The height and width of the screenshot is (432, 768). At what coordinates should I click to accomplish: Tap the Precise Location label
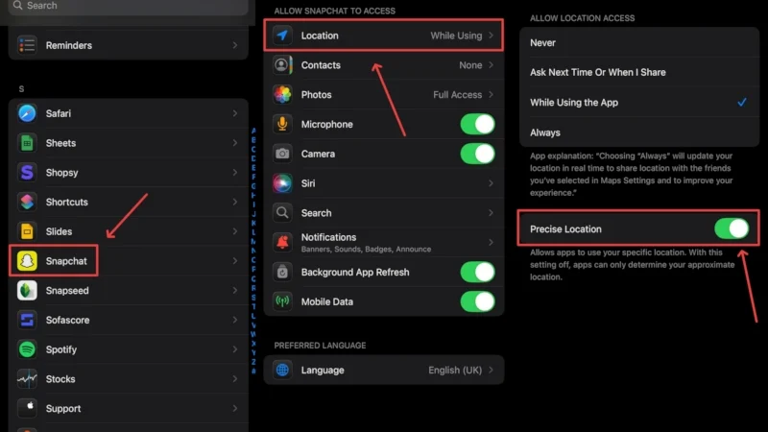tap(565, 229)
